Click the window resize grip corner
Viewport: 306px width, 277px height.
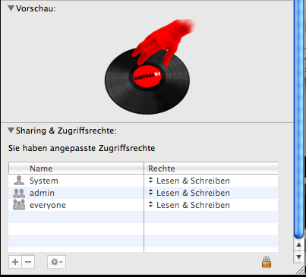coord(300,270)
